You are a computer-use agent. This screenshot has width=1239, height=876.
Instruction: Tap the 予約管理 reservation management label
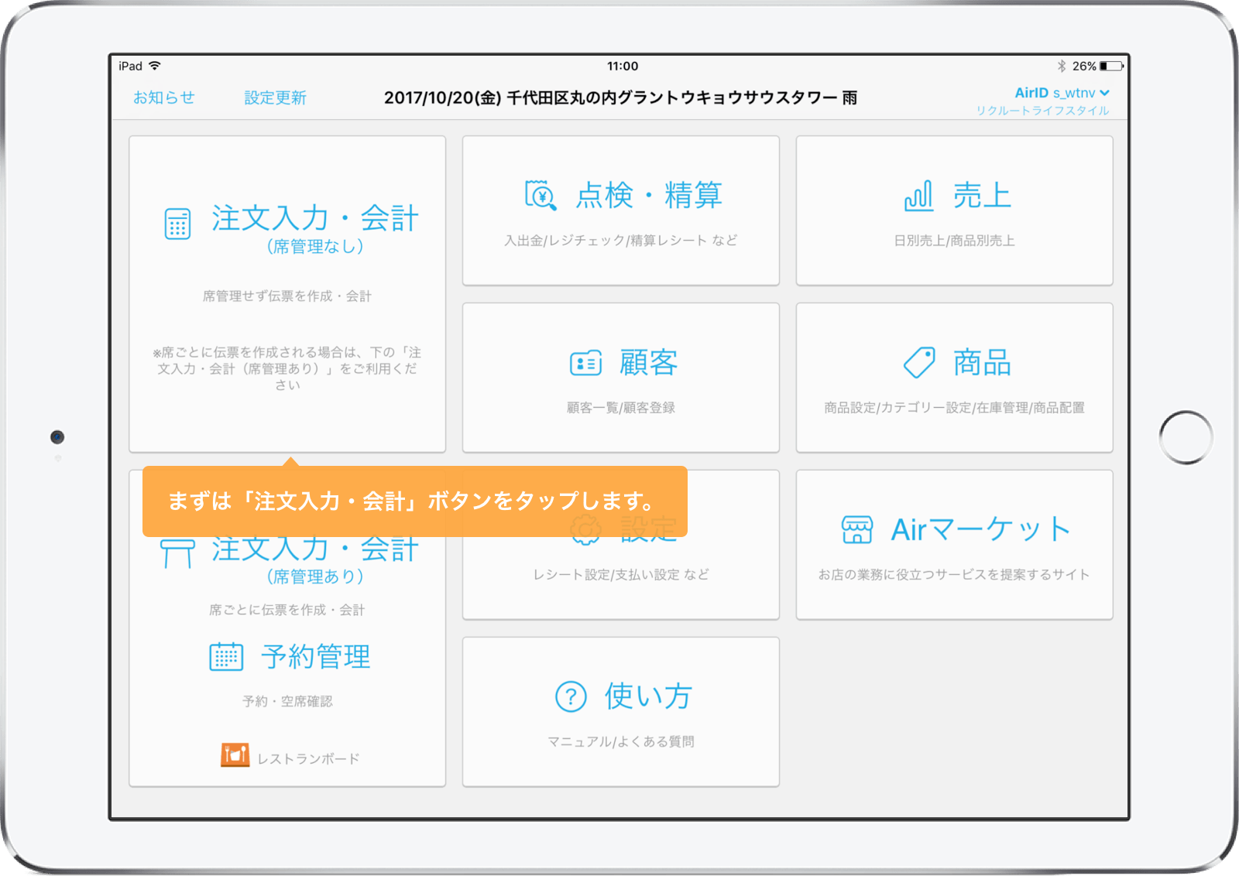click(315, 657)
